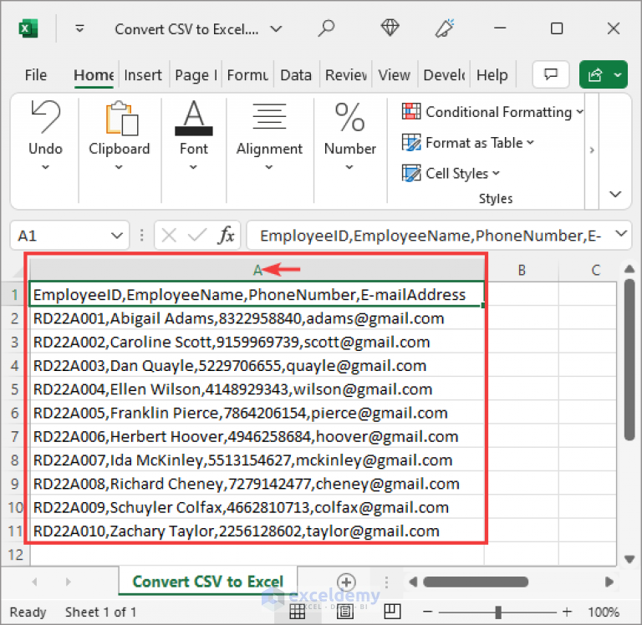Open the Developer tab
The height and width of the screenshot is (625, 642).
click(444, 75)
